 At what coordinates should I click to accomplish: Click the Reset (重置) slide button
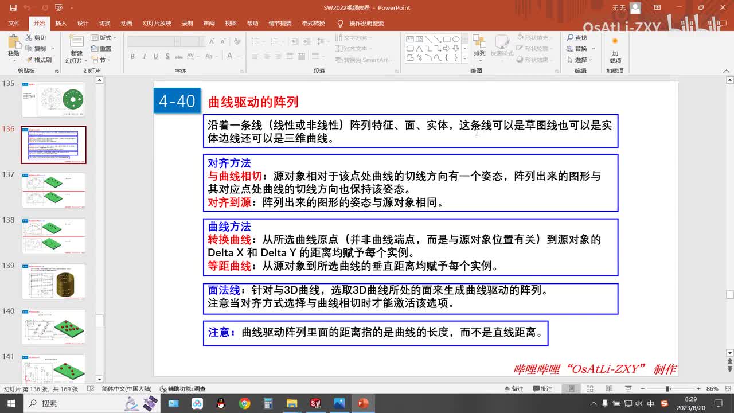coord(101,49)
